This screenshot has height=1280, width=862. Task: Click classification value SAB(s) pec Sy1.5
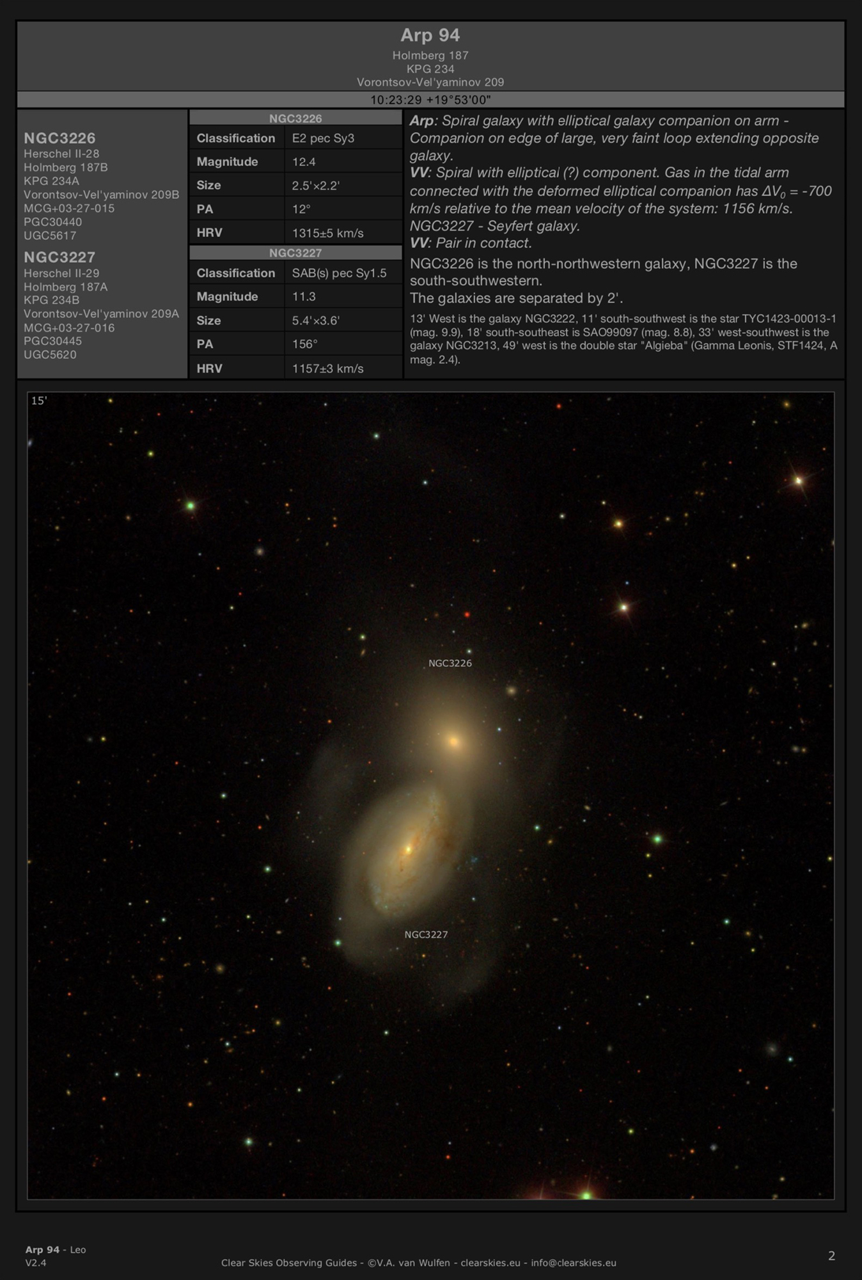(x=339, y=273)
